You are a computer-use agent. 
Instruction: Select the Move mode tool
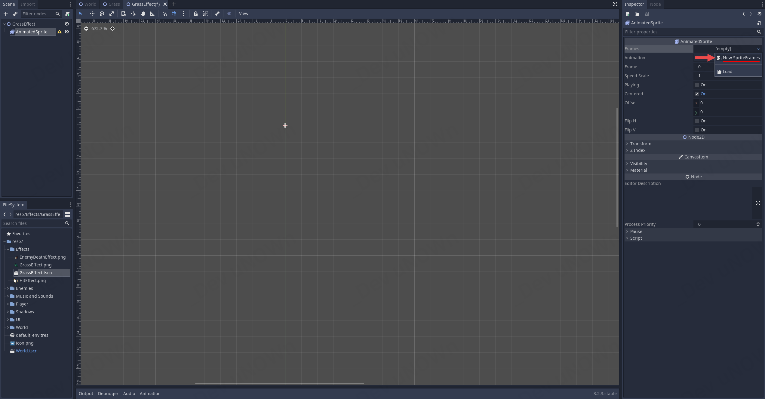(x=92, y=14)
